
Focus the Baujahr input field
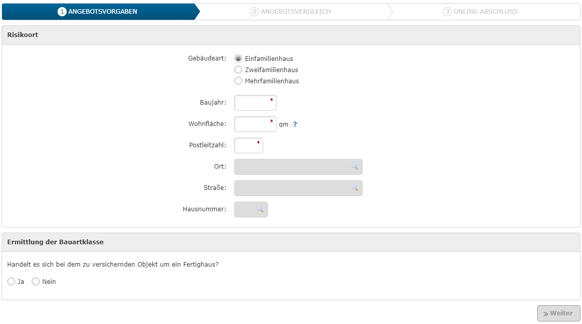(x=255, y=103)
